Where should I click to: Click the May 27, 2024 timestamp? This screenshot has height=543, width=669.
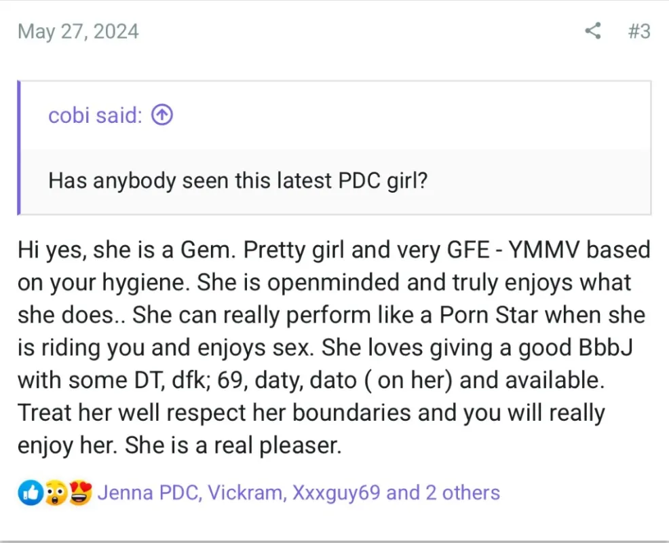78,32
